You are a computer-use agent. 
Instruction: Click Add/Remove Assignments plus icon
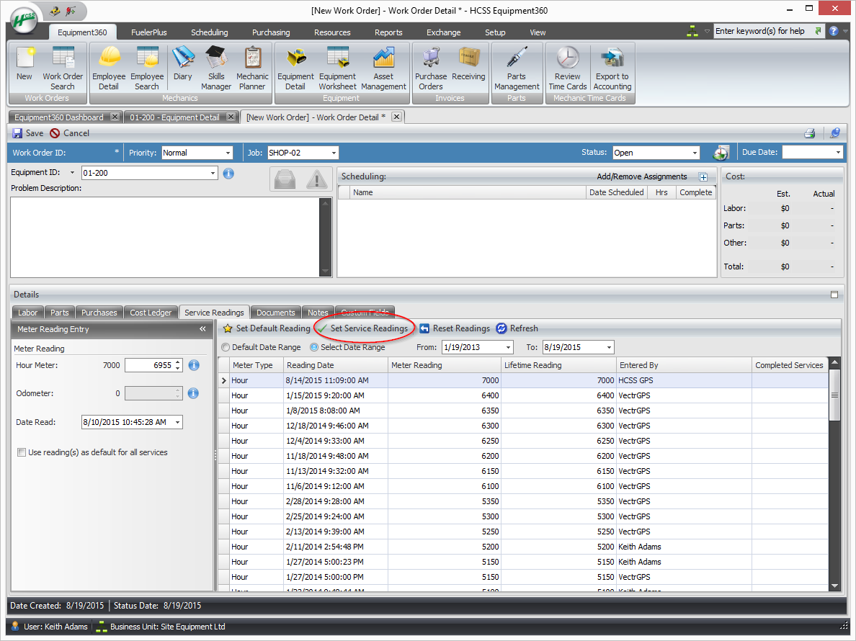(x=703, y=176)
